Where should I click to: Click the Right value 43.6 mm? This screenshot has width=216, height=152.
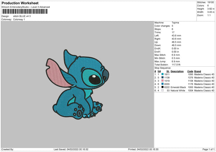pyautogui.click(x=176, y=39)
